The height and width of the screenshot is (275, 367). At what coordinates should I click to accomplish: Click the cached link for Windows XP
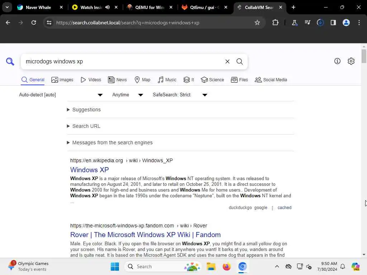click(x=284, y=208)
